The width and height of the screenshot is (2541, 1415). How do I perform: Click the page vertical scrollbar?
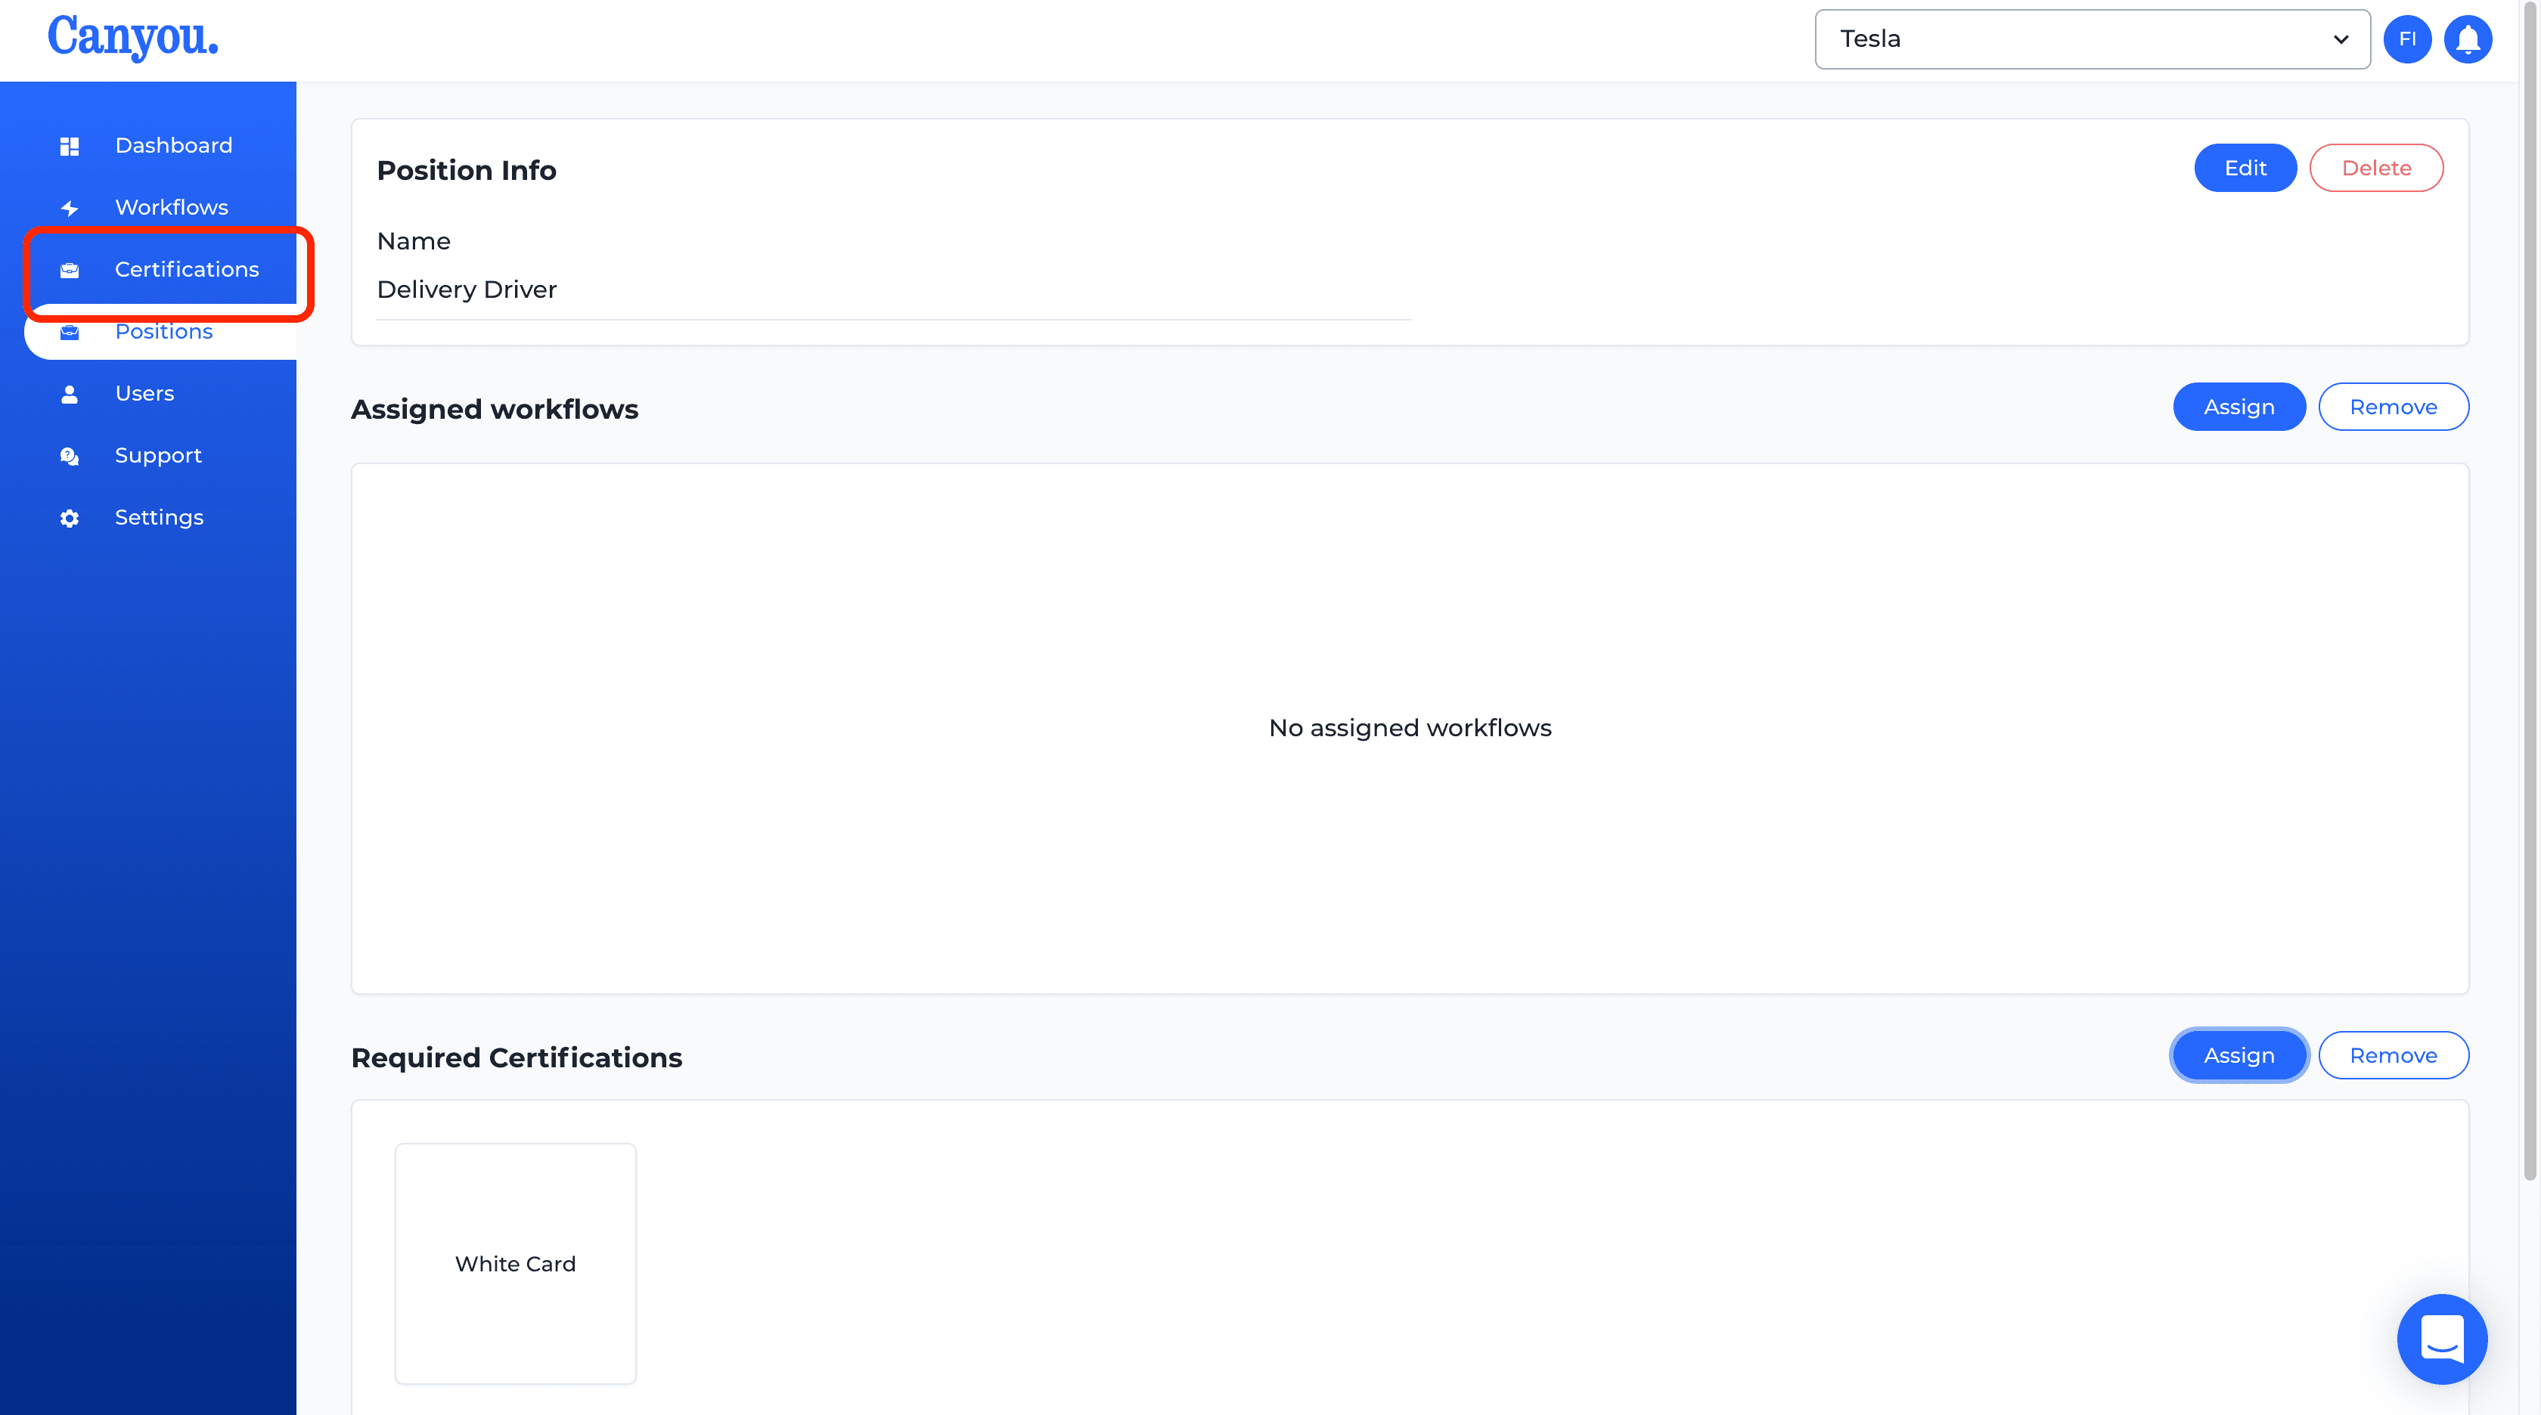2529,592
